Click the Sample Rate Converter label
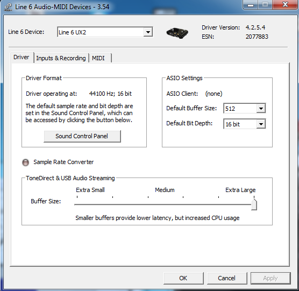The height and width of the screenshot is (291, 299). tap(63, 162)
